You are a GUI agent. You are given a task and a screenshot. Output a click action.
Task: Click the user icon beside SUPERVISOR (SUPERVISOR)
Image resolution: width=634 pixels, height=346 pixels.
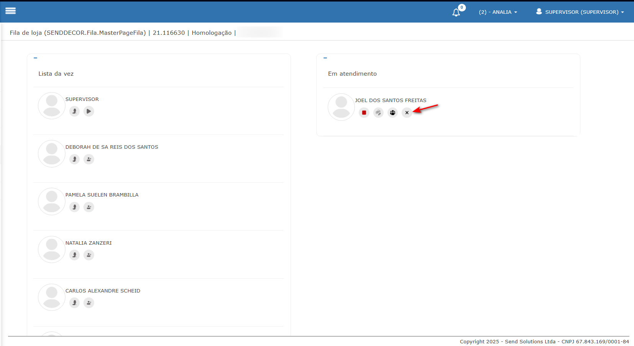(x=539, y=11)
